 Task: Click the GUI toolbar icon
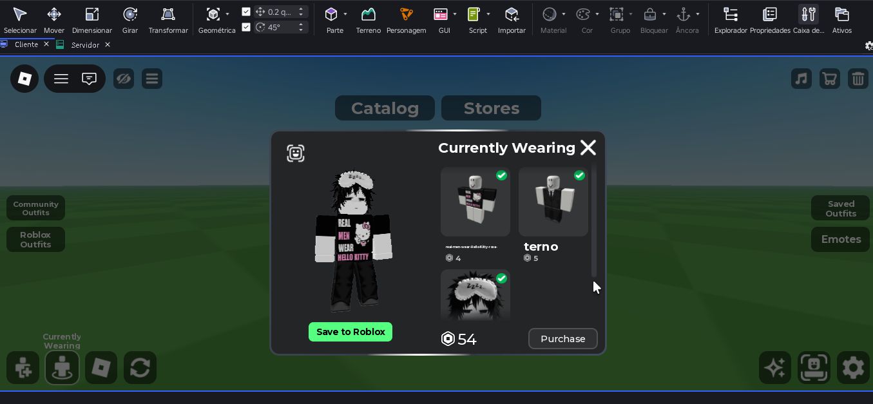tap(441, 14)
